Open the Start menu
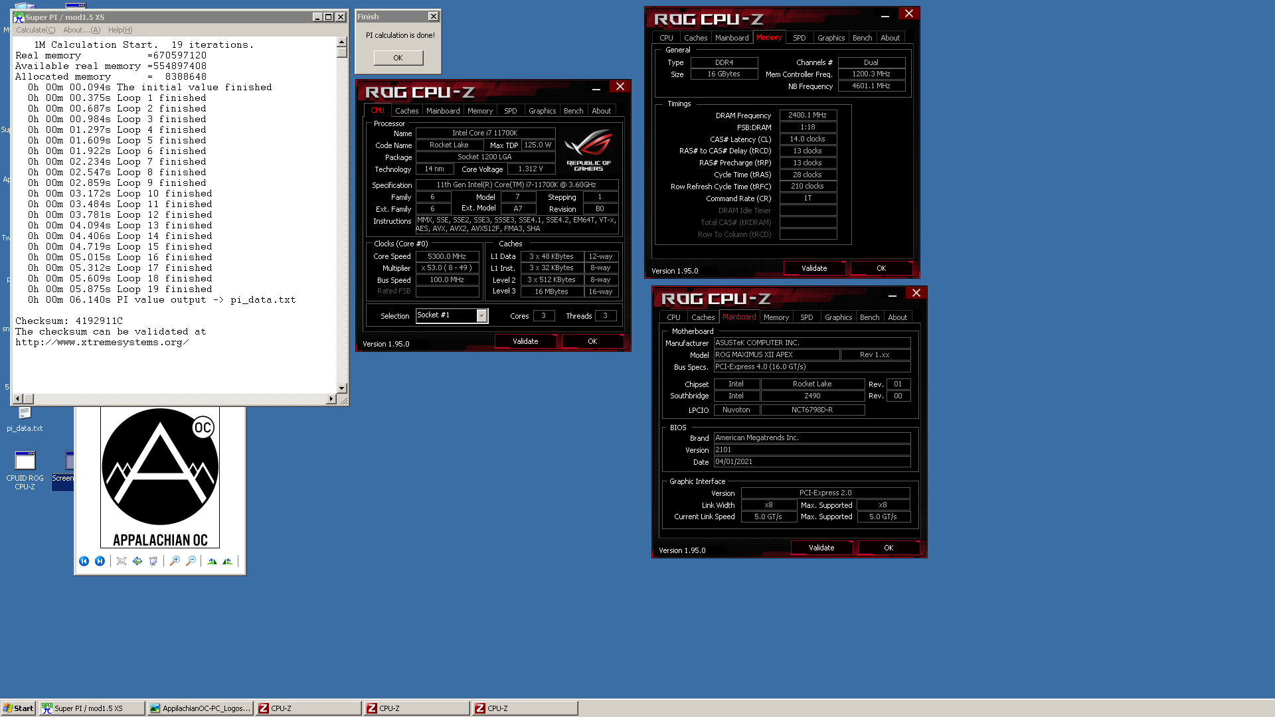This screenshot has width=1275, height=717. point(18,708)
